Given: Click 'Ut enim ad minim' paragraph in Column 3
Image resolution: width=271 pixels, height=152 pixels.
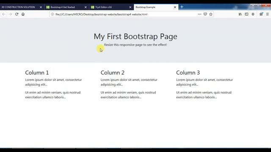Looking at the screenshot, I should click(x=204, y=95).
